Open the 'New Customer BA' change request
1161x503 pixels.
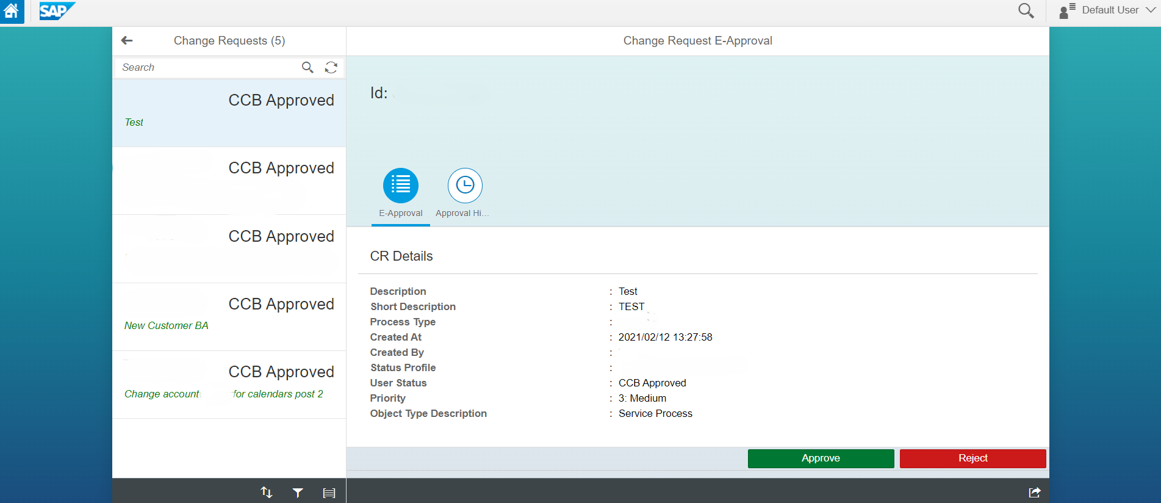[229, 317]
